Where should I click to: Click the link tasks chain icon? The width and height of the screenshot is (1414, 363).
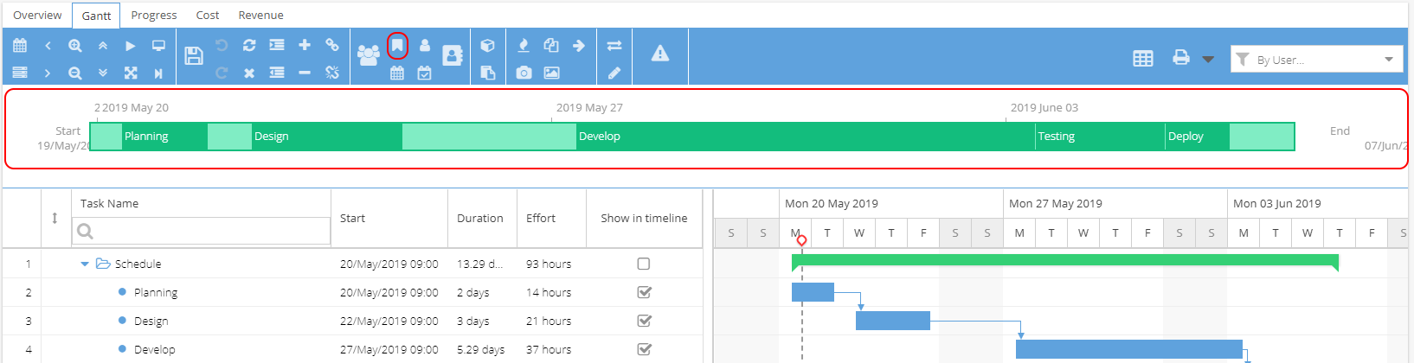point(331,45)
